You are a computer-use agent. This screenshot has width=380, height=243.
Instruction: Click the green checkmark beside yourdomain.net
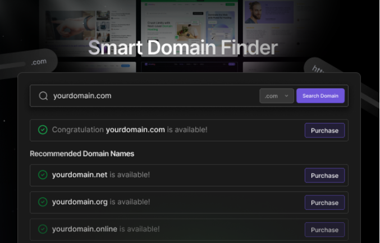pos(43,175)
